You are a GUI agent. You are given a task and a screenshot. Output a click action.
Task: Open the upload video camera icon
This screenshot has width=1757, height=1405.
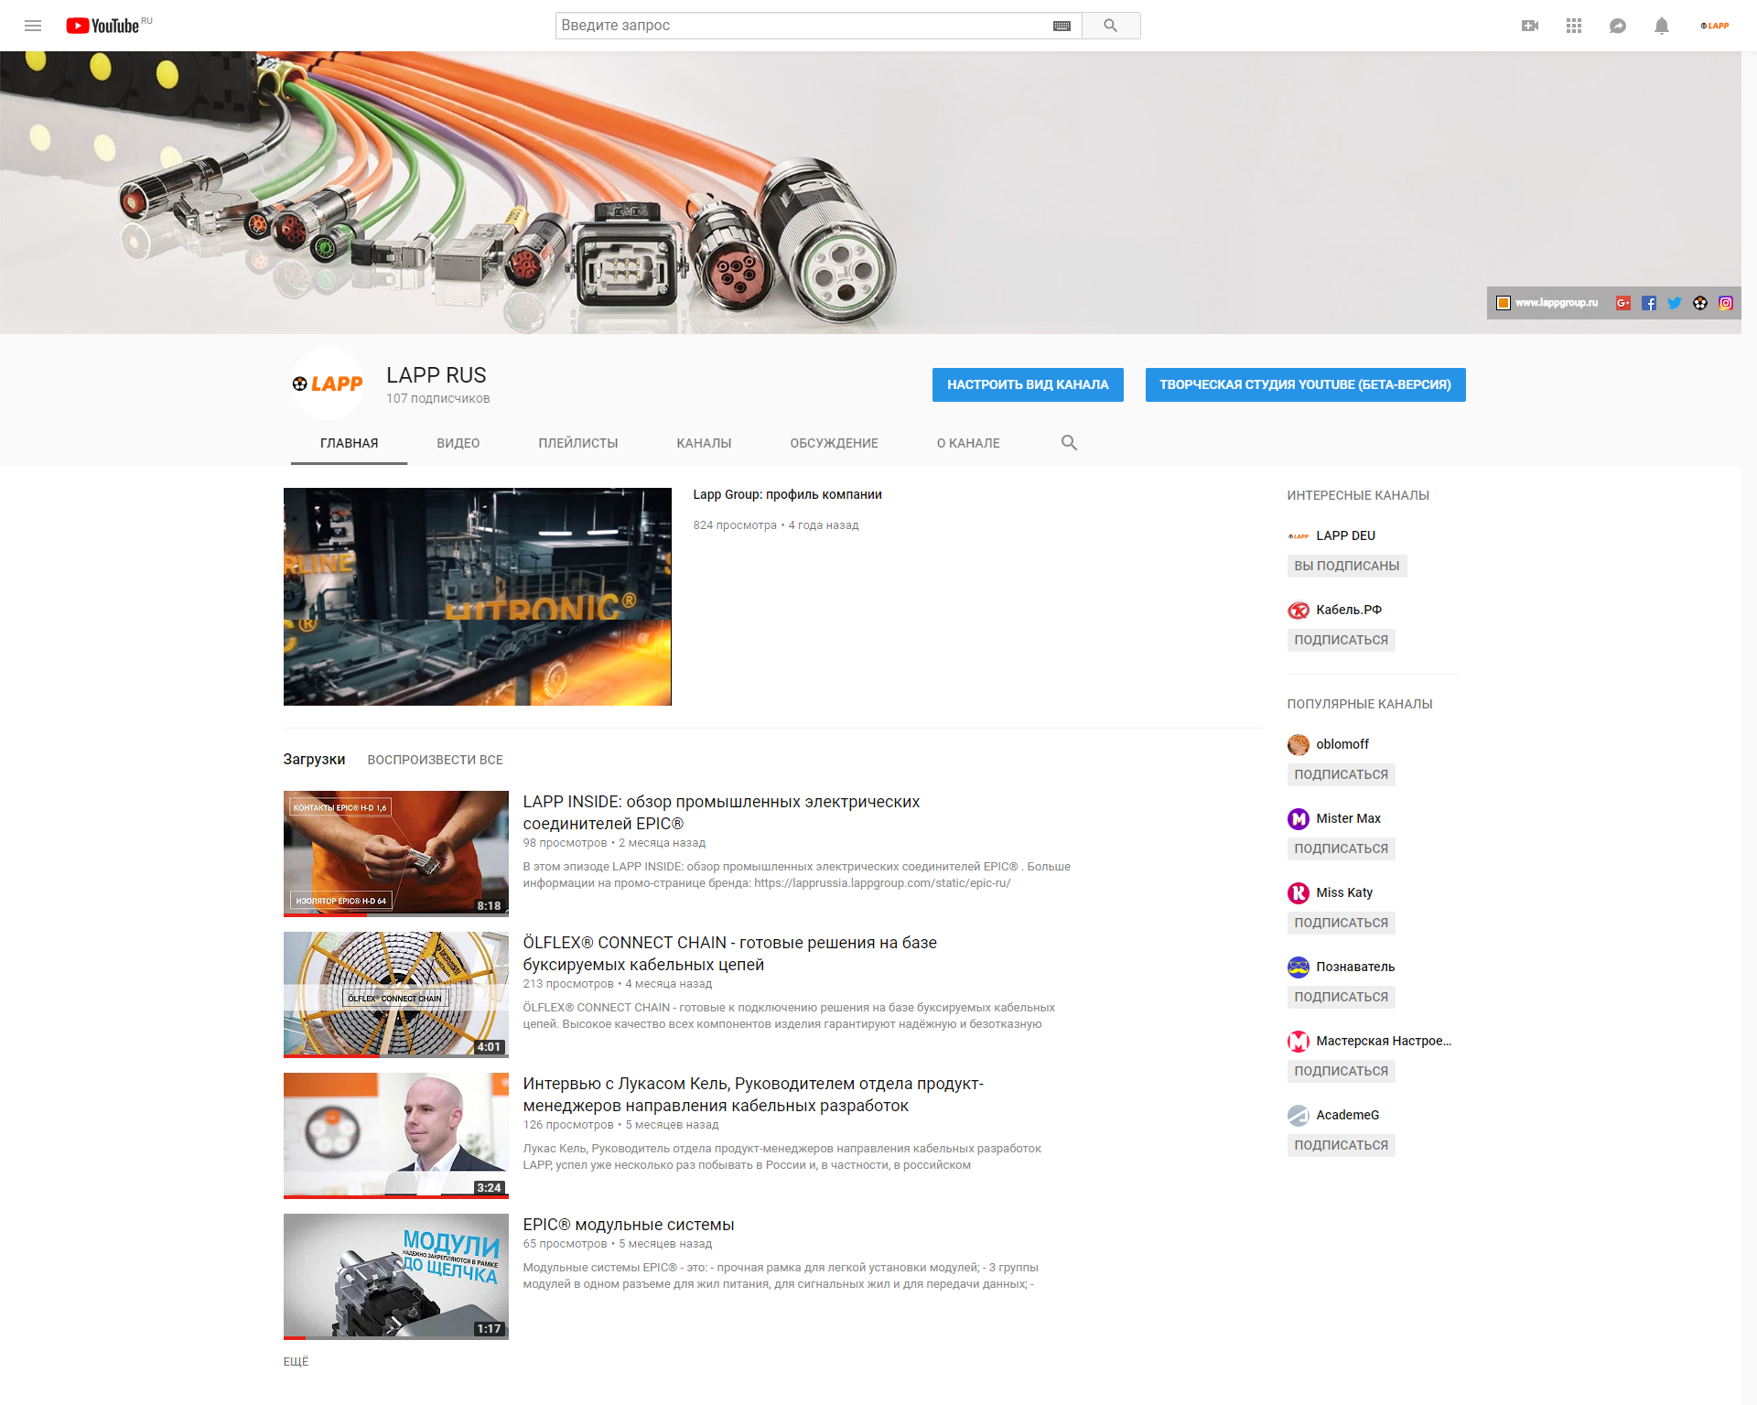(x=1530, y=26)
